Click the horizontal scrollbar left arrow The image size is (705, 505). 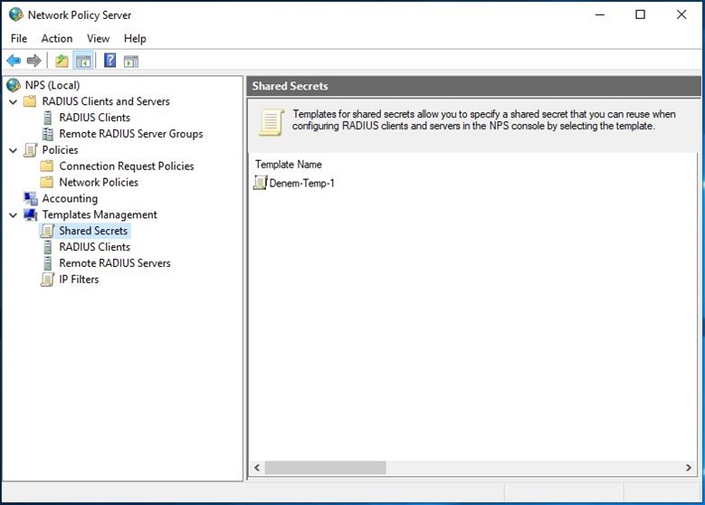tap(257, 468)
